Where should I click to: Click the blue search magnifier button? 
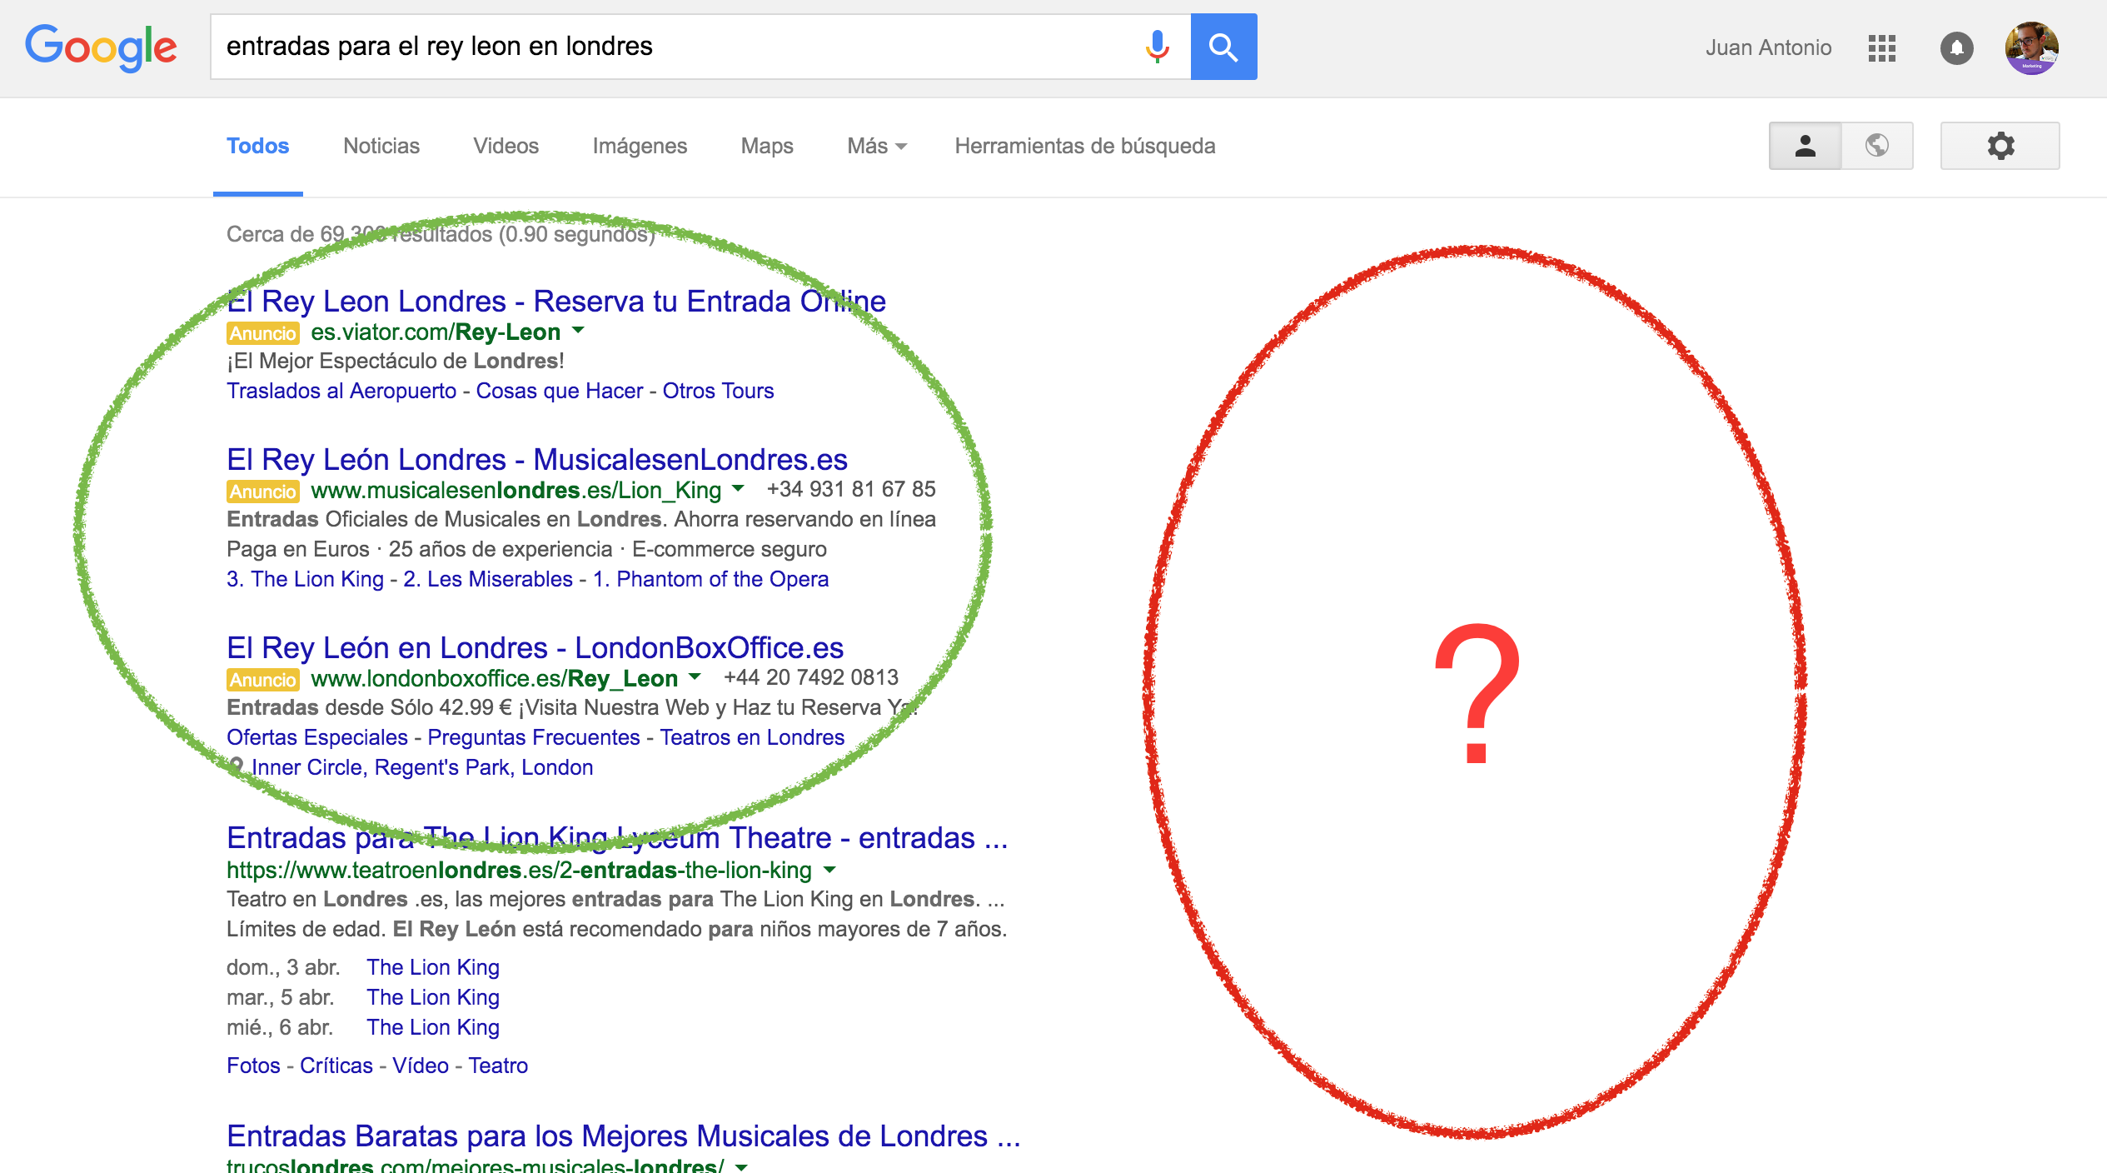coord(1223,47)
